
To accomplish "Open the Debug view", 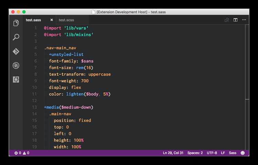I will click(16, 65).
